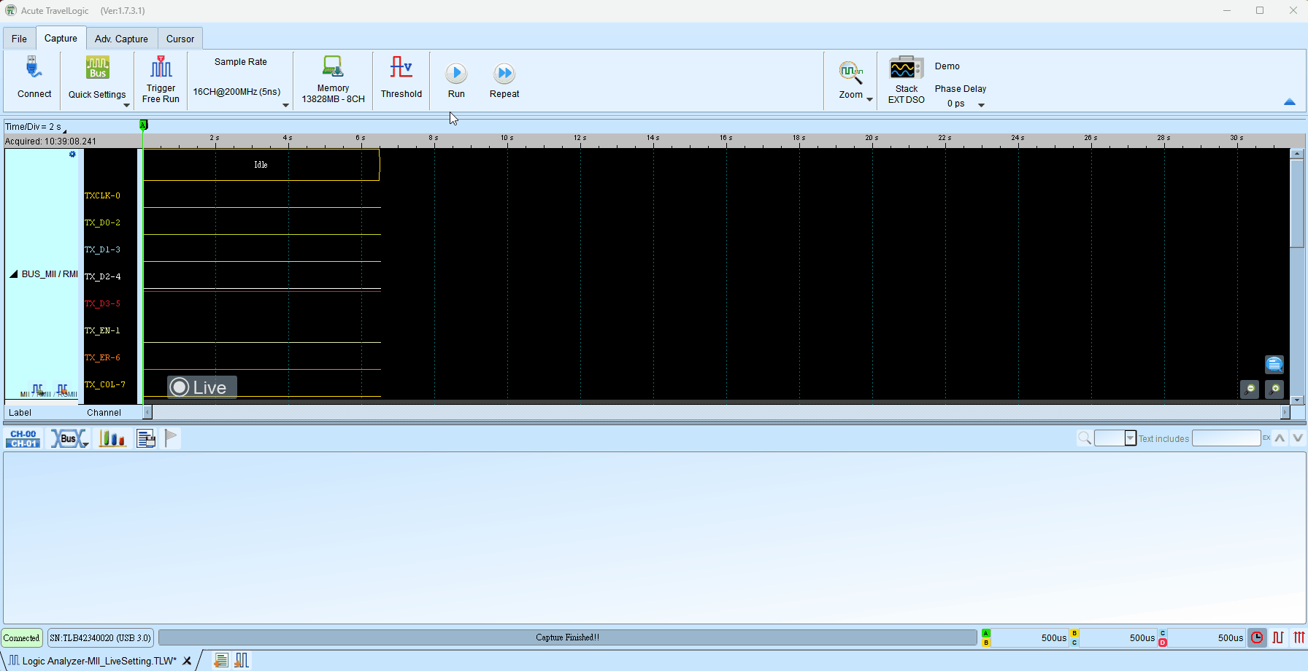Screen dimensions: 1308x671
Task: Click the zoom-out magnifier in waveform
Action: [x=1250, y=389]
